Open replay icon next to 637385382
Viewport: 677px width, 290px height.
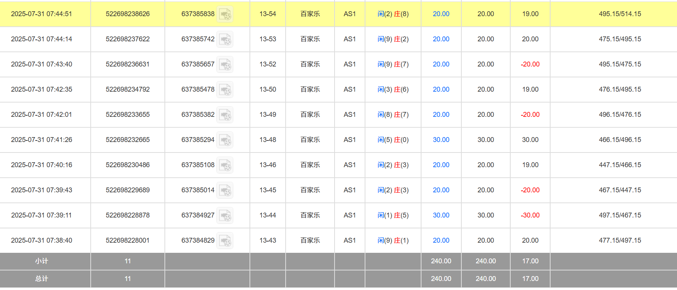point(225,115)
